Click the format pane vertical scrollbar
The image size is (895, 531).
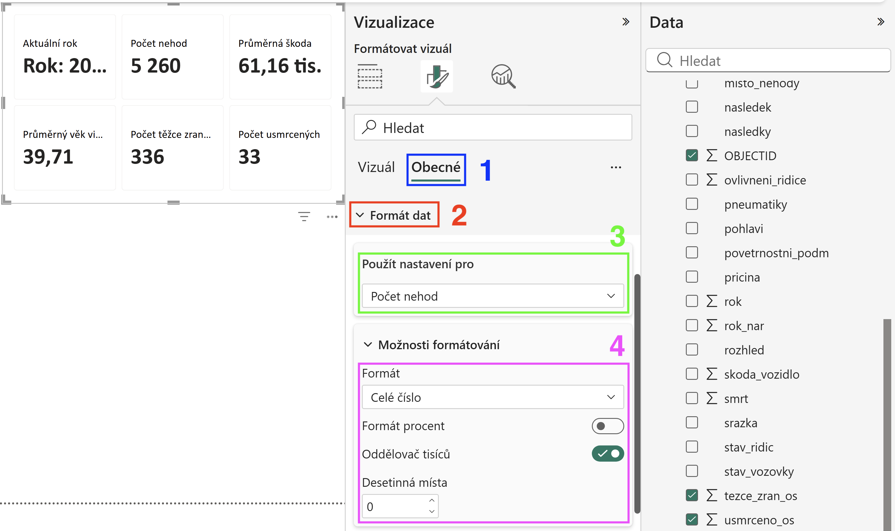pos(637,394)
